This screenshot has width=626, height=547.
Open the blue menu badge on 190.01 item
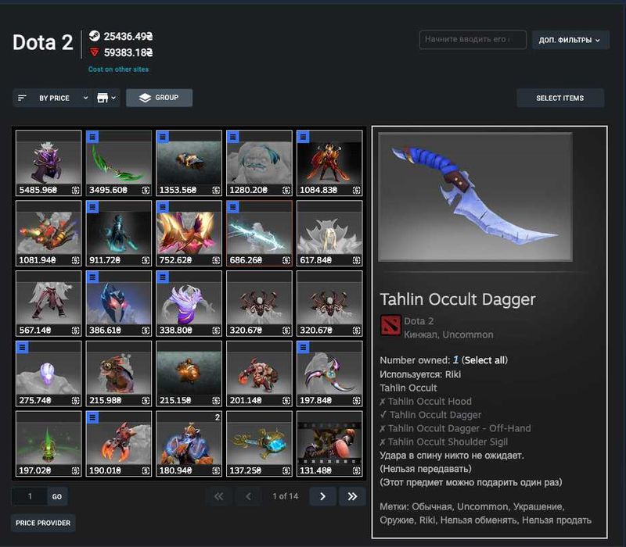tap(92, 417)
